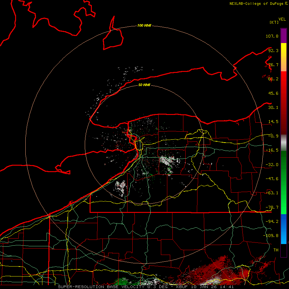Click the 92.3 velocity scale label
This screenshot has height=289, width=289.
[x=273, y=50]
